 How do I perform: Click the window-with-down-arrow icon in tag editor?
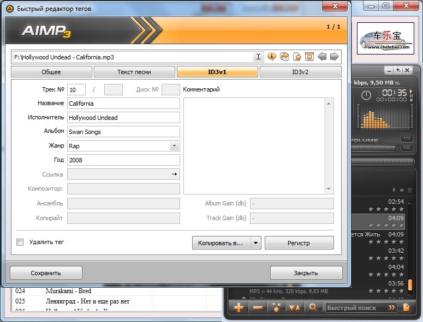coord(309,57)
